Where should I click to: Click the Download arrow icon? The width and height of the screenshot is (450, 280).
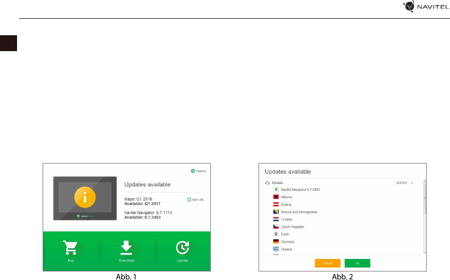[126, 248]
